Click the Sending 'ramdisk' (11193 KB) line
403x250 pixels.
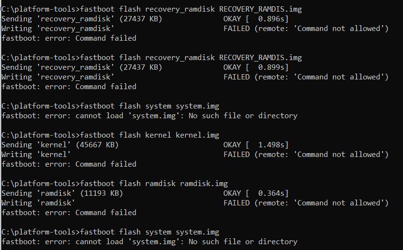pyautogui.click(x=62, y=193)
